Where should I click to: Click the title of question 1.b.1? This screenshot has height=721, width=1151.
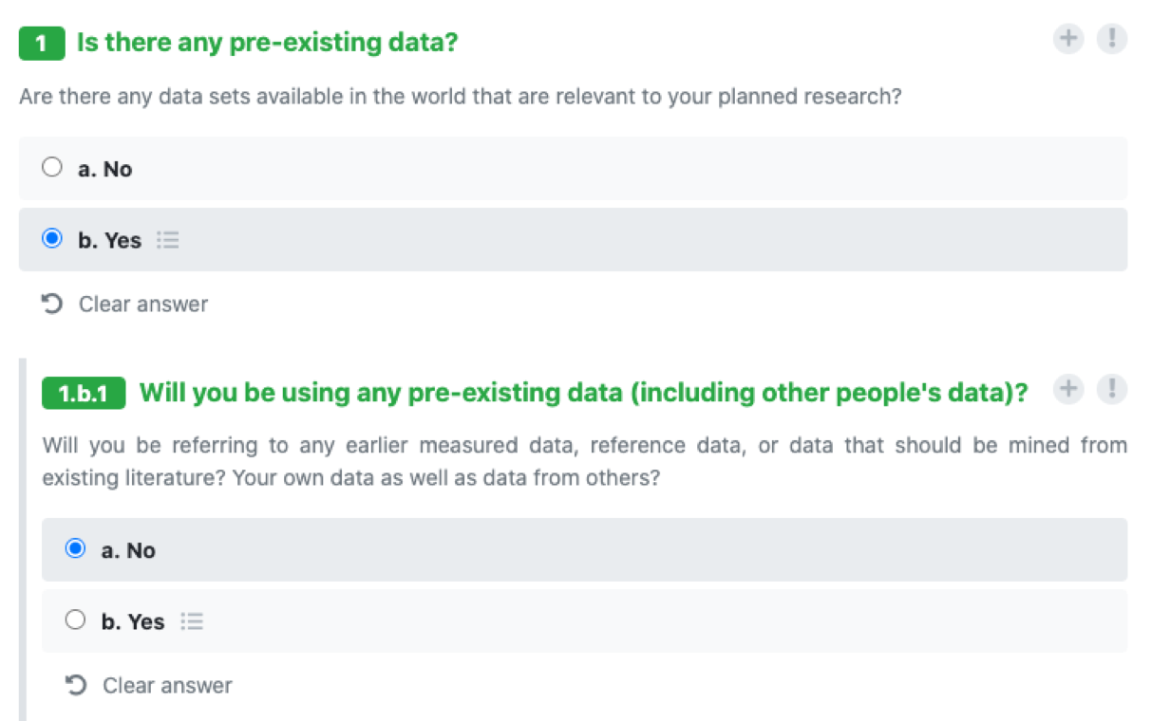pyautogui.click(x=582, y=392)
